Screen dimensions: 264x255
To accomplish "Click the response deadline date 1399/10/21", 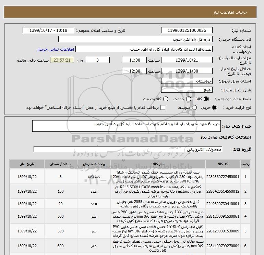I will [x=187, y=60].
